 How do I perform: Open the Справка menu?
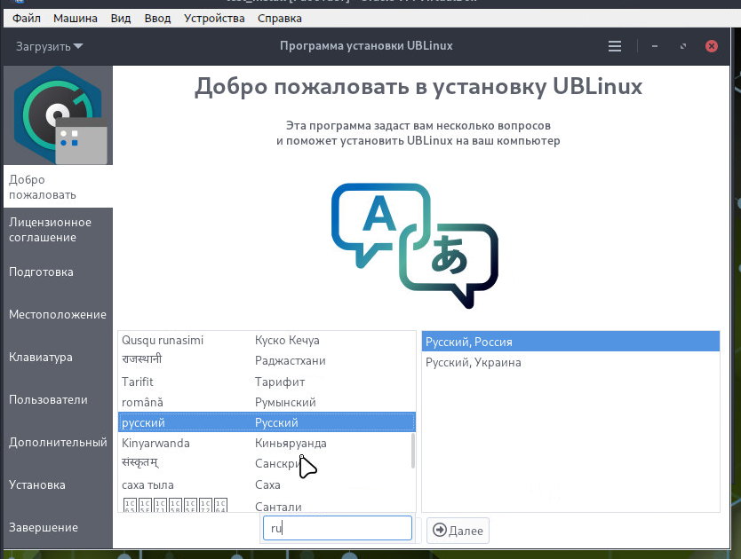tap(279, 19)
